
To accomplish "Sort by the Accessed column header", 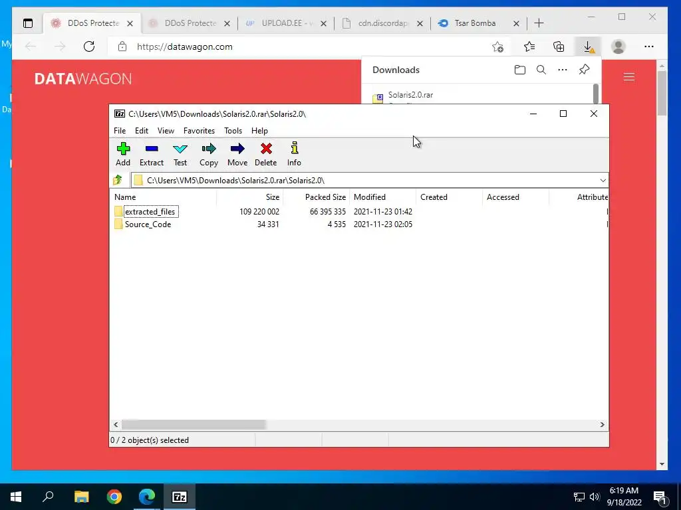I will 515,197.
